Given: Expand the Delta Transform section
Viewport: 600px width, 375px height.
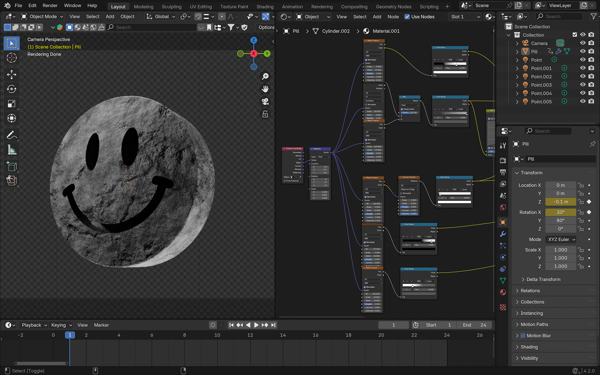Looking at the screenshot, I should click(543, 279).
